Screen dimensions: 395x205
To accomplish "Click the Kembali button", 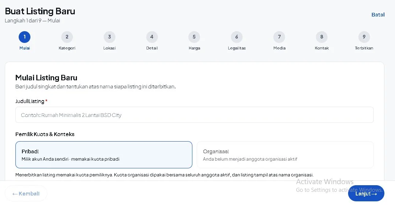I will point(26,194).
